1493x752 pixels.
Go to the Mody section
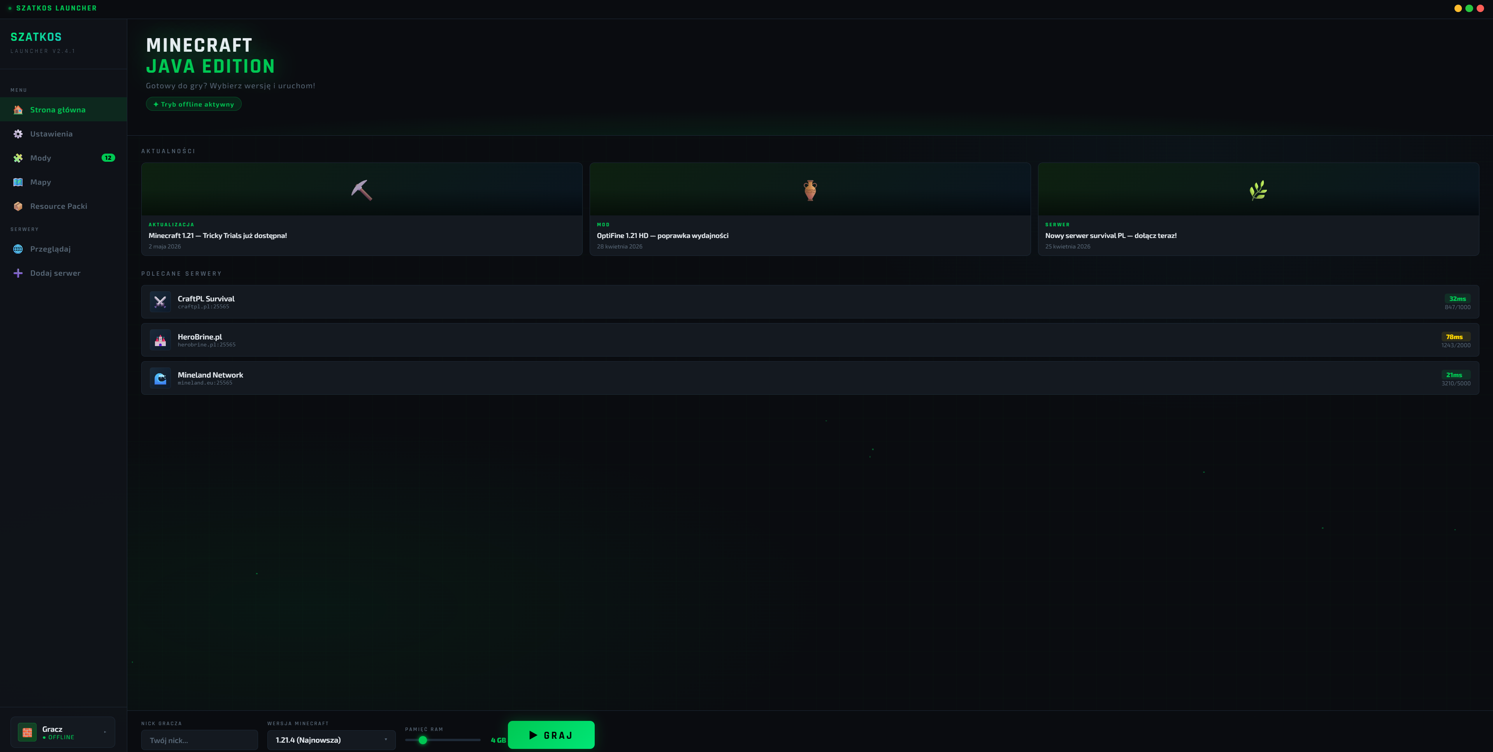pyautogui.click(x=63, y=158)
